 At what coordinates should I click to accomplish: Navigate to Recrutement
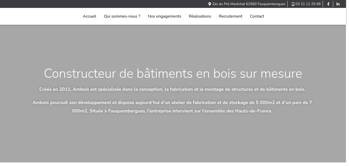[x=230, y=16]
